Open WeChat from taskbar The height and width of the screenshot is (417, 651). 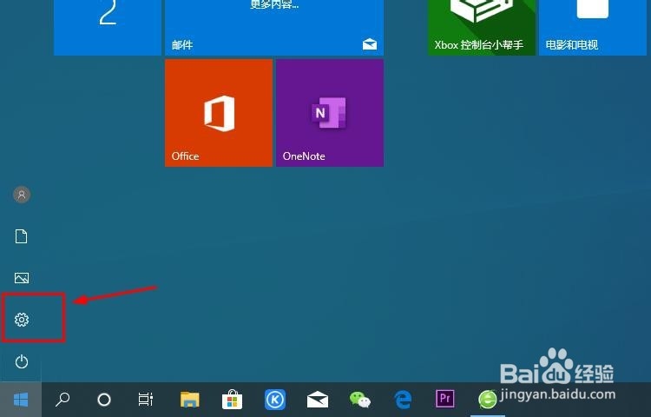point(360,400)
